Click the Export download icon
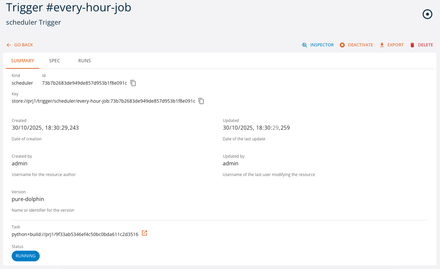This screenshot has height=269, width=440. 382,45
